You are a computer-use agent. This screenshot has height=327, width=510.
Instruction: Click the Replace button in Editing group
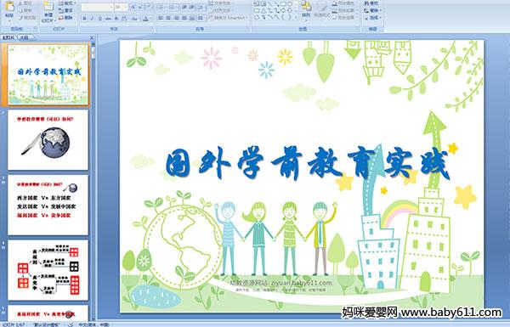tap(371, 10)
